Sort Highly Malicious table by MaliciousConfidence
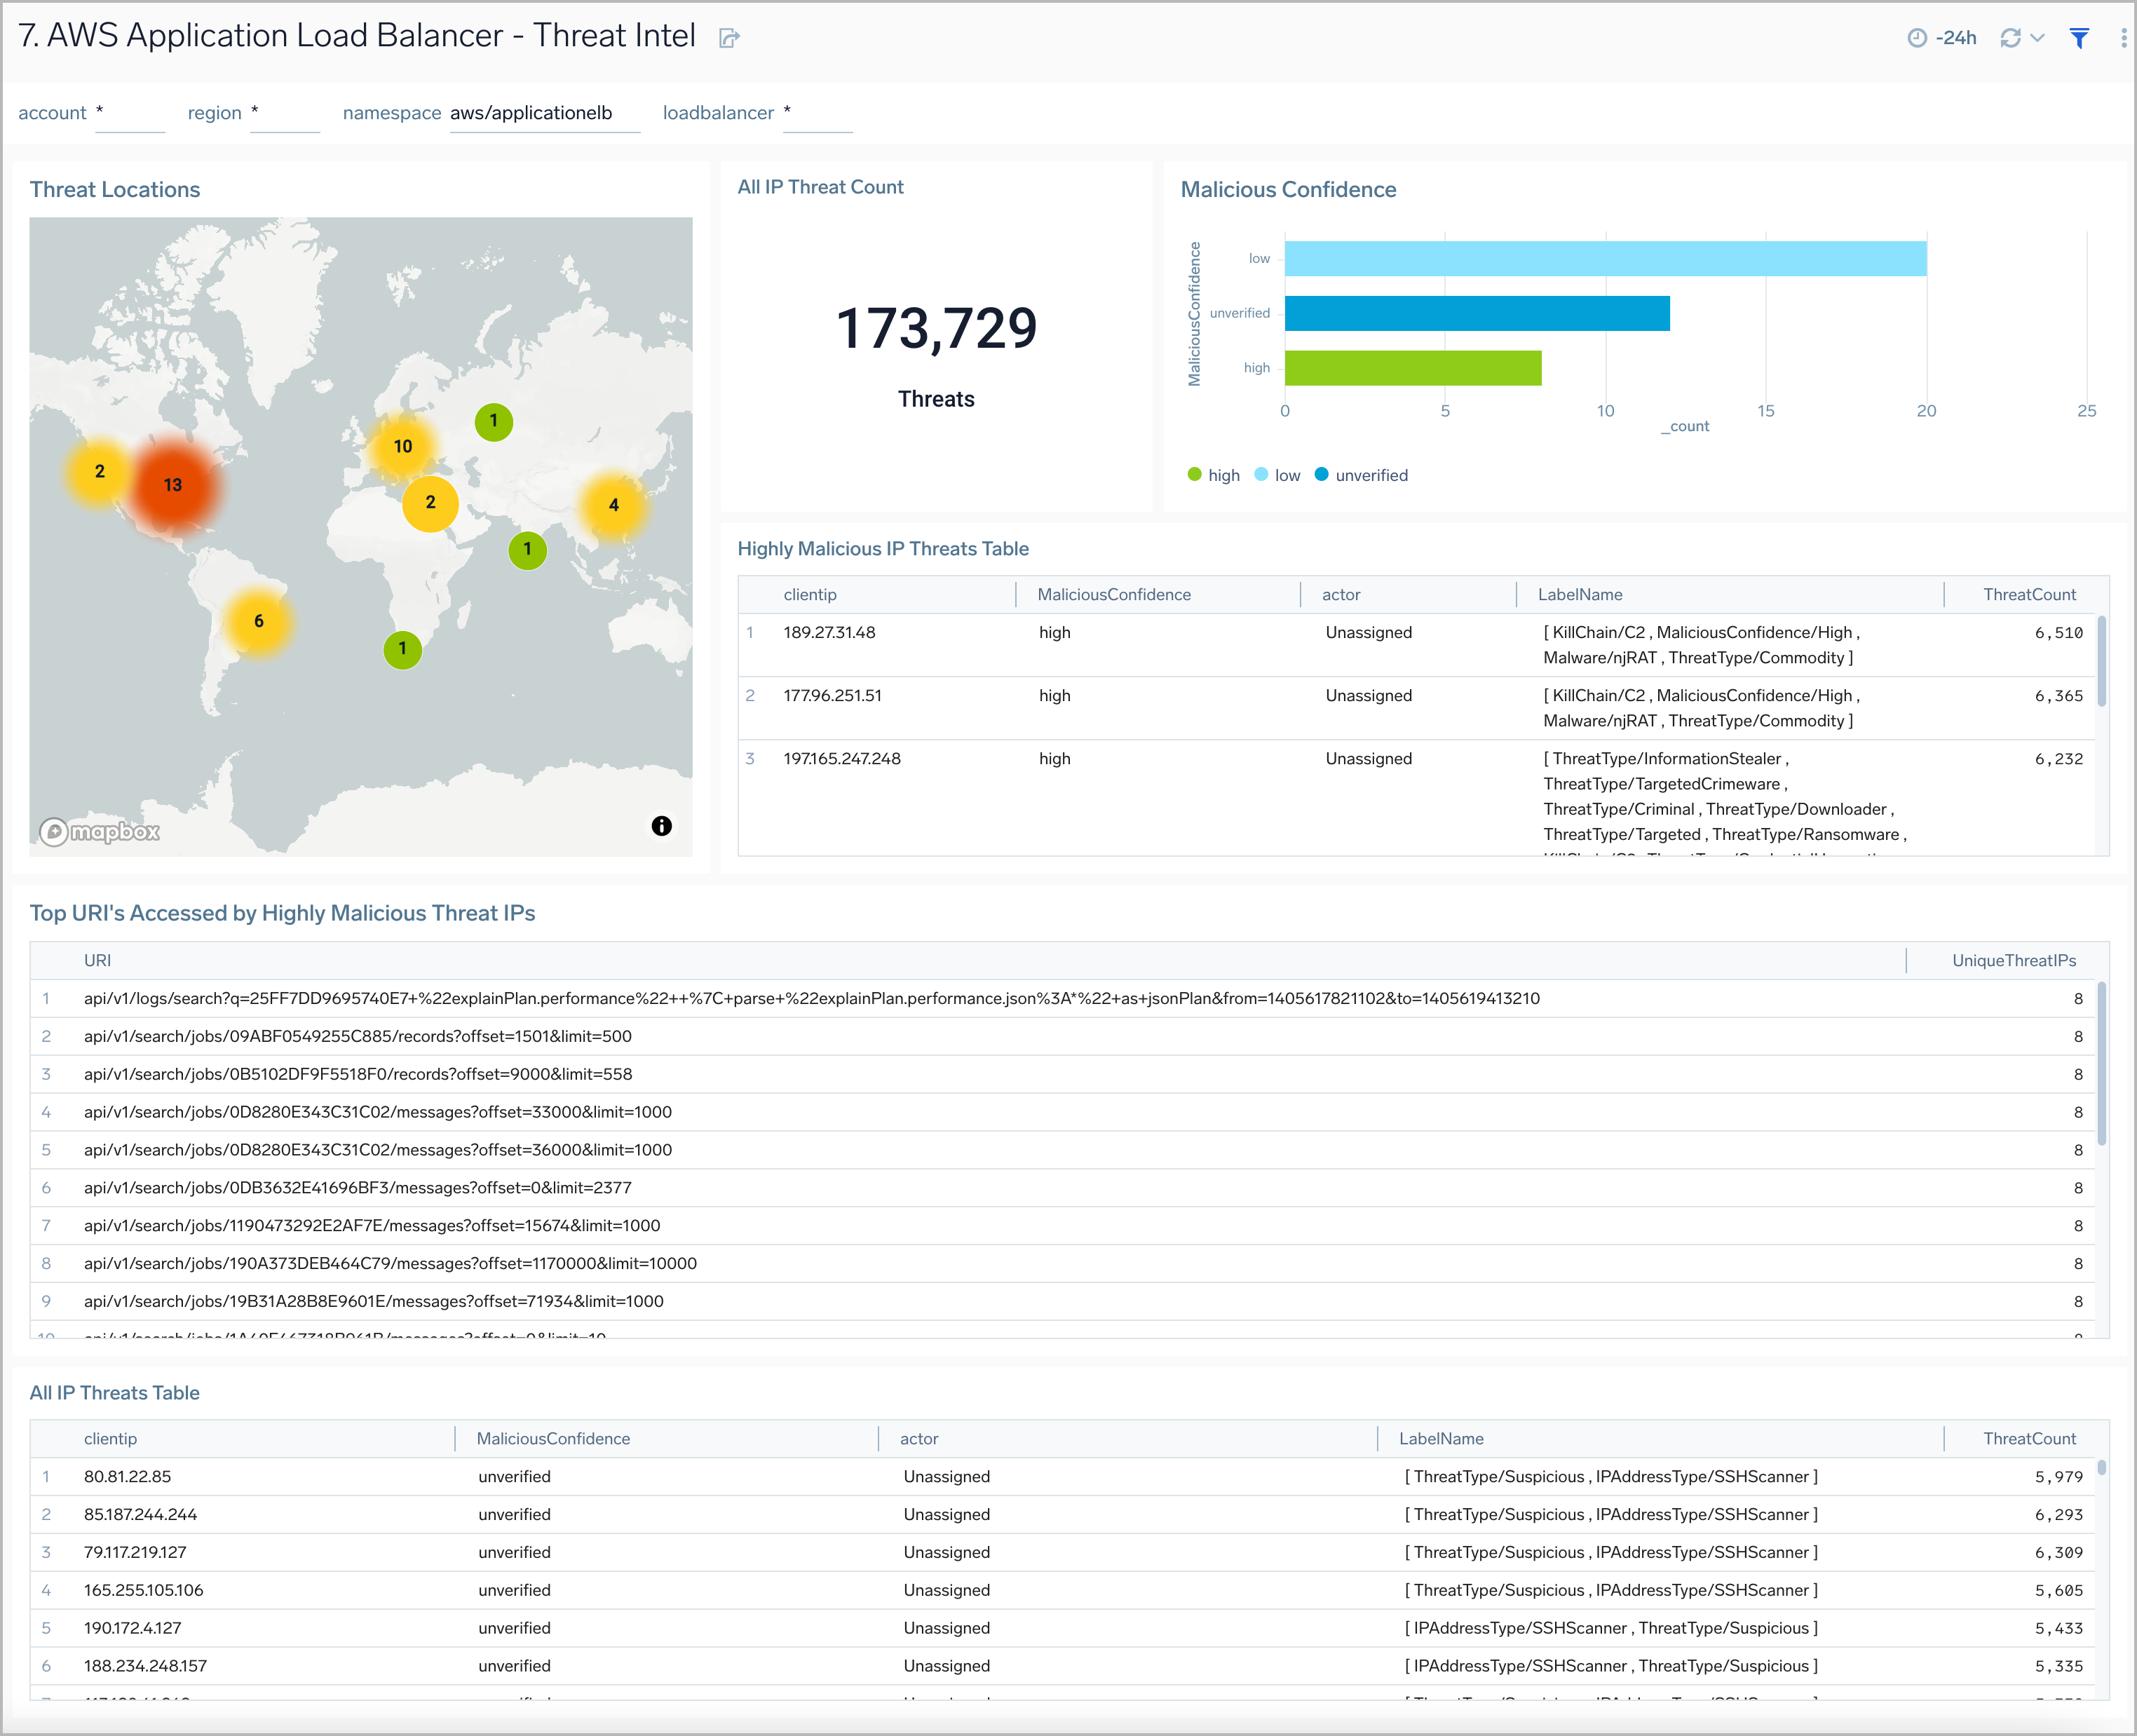Viewport: 2137px width, 1736px height. (1114, 594)
